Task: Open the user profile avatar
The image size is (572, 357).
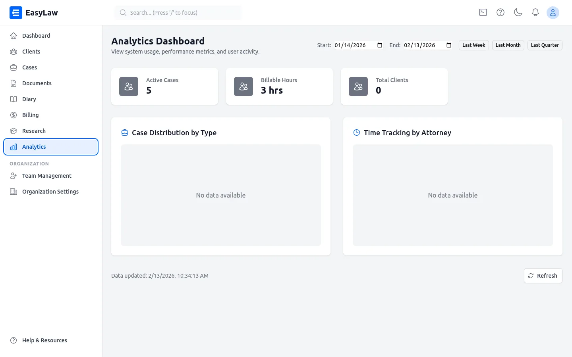Action: [x=553, y=12]
